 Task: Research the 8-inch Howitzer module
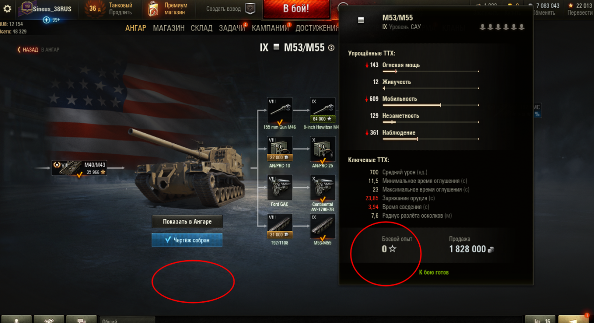[x=323, y=110]
